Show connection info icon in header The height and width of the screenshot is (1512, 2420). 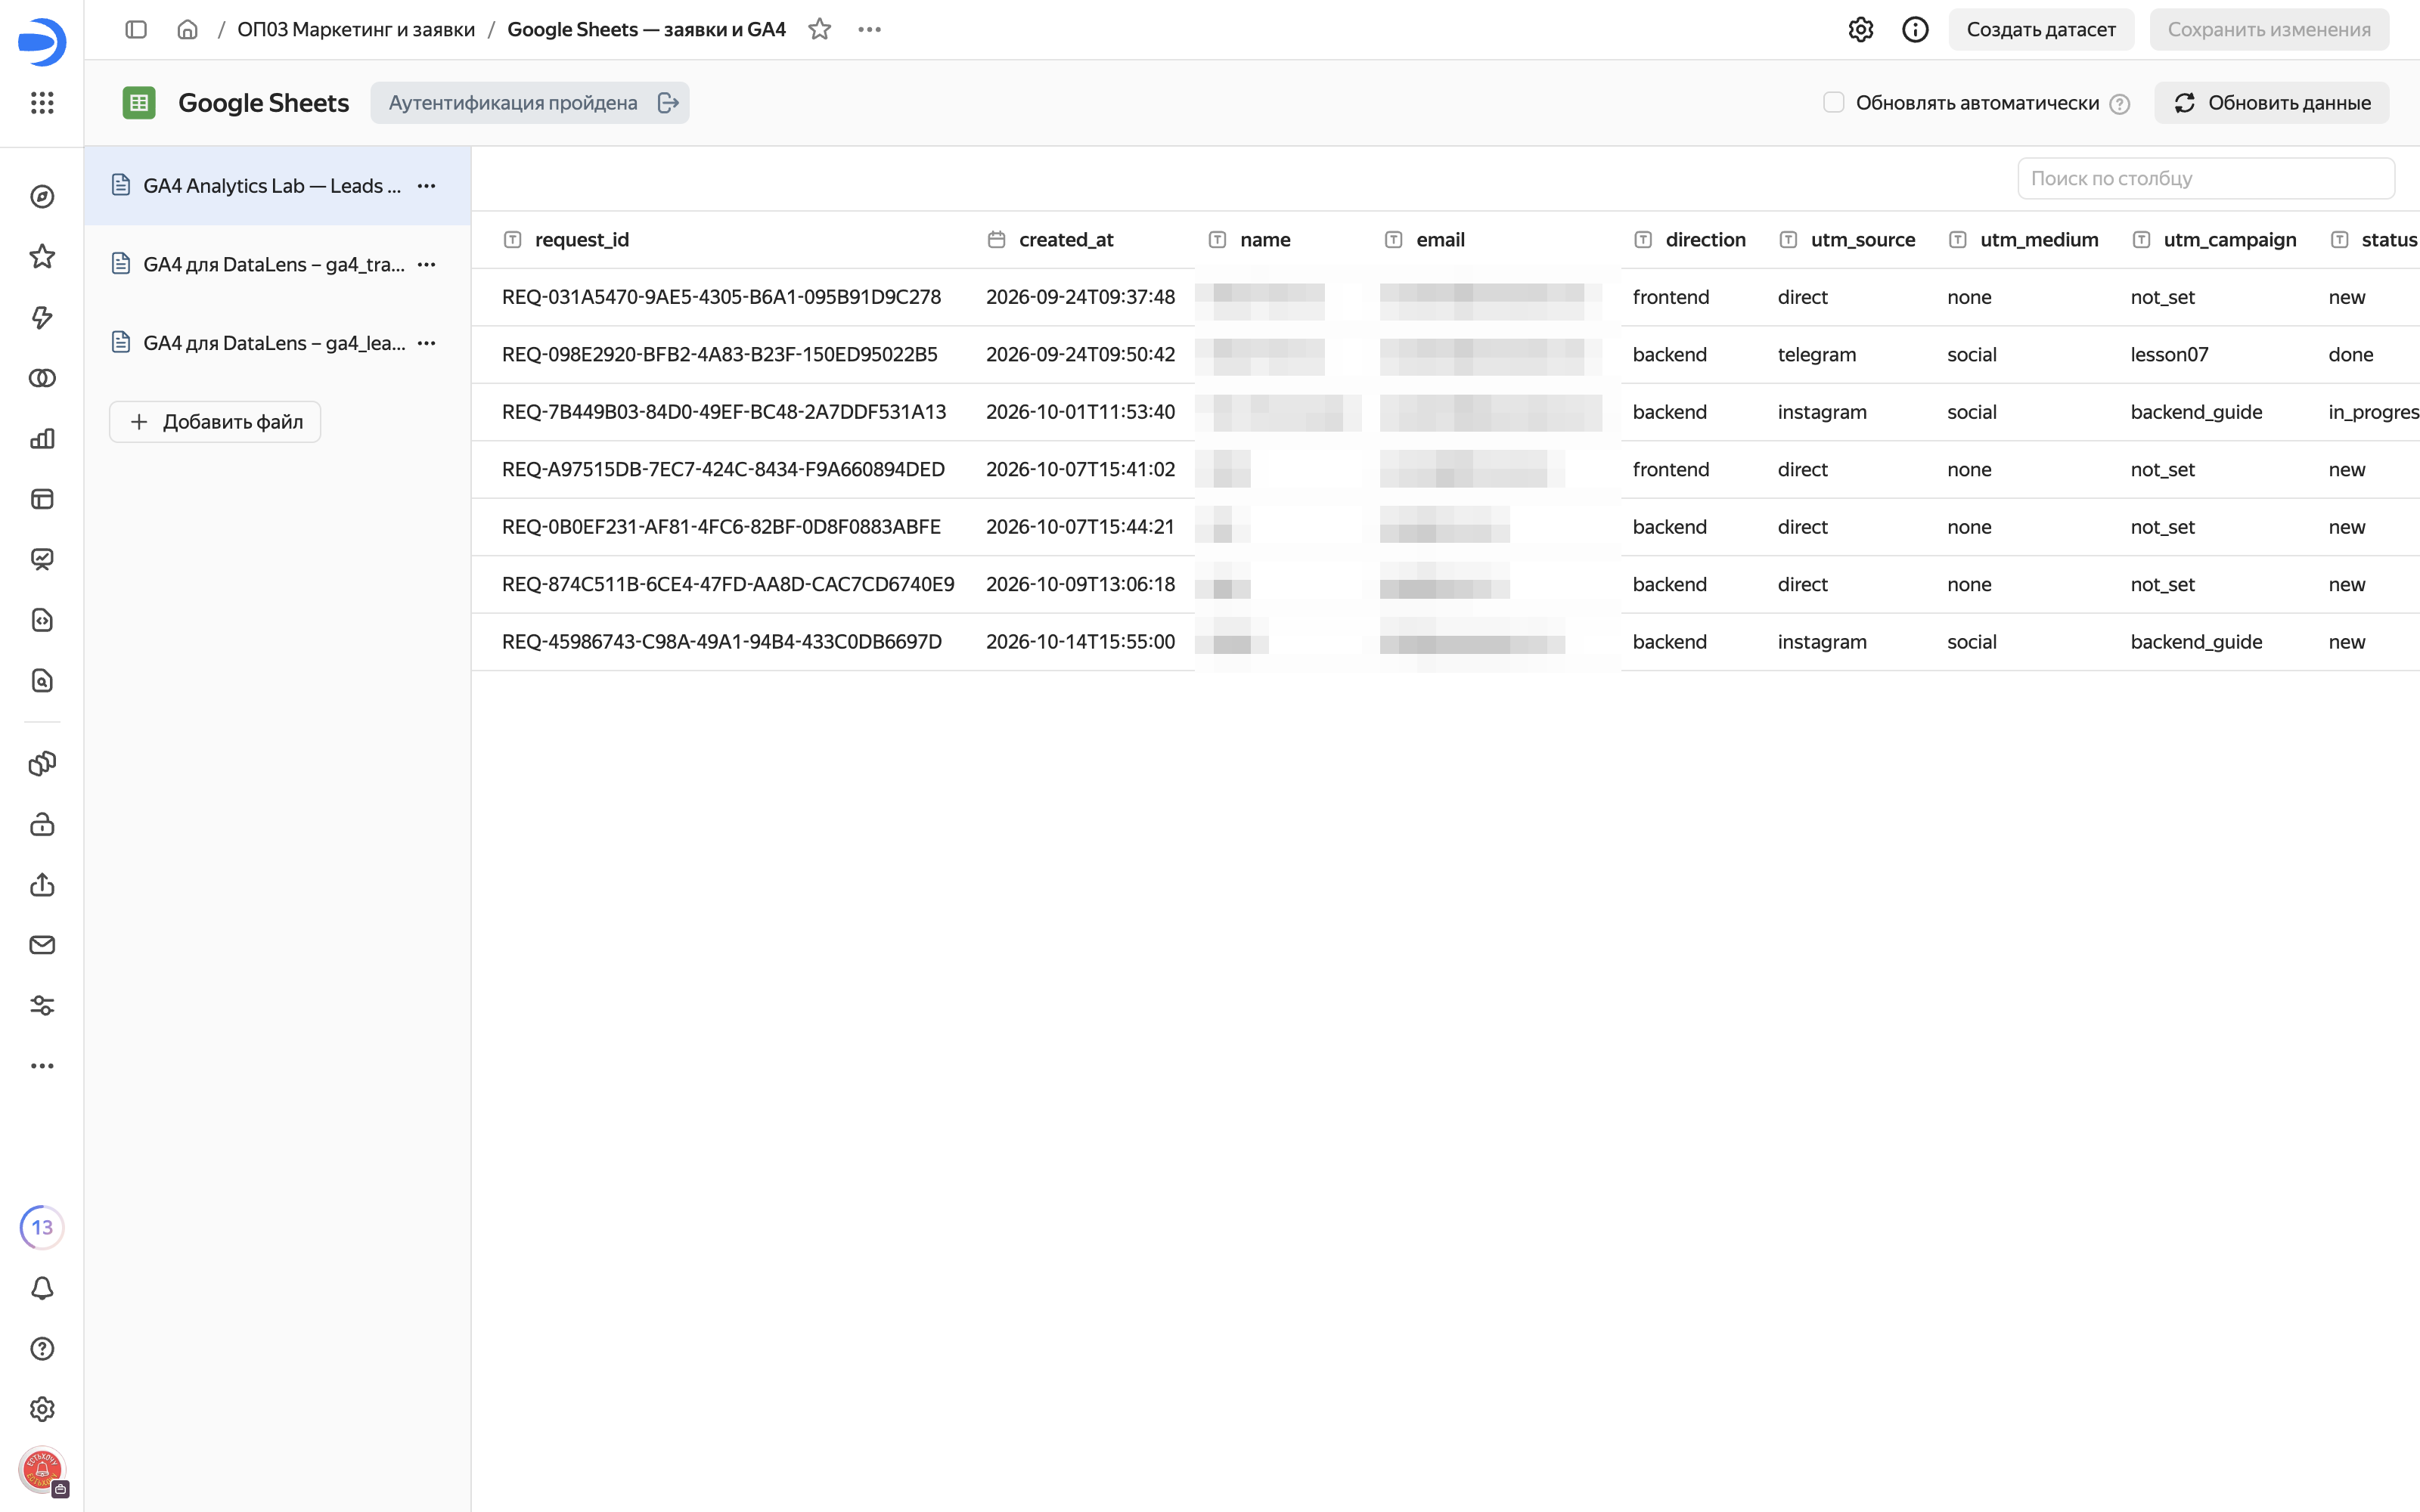click(x=1915, y=29)
